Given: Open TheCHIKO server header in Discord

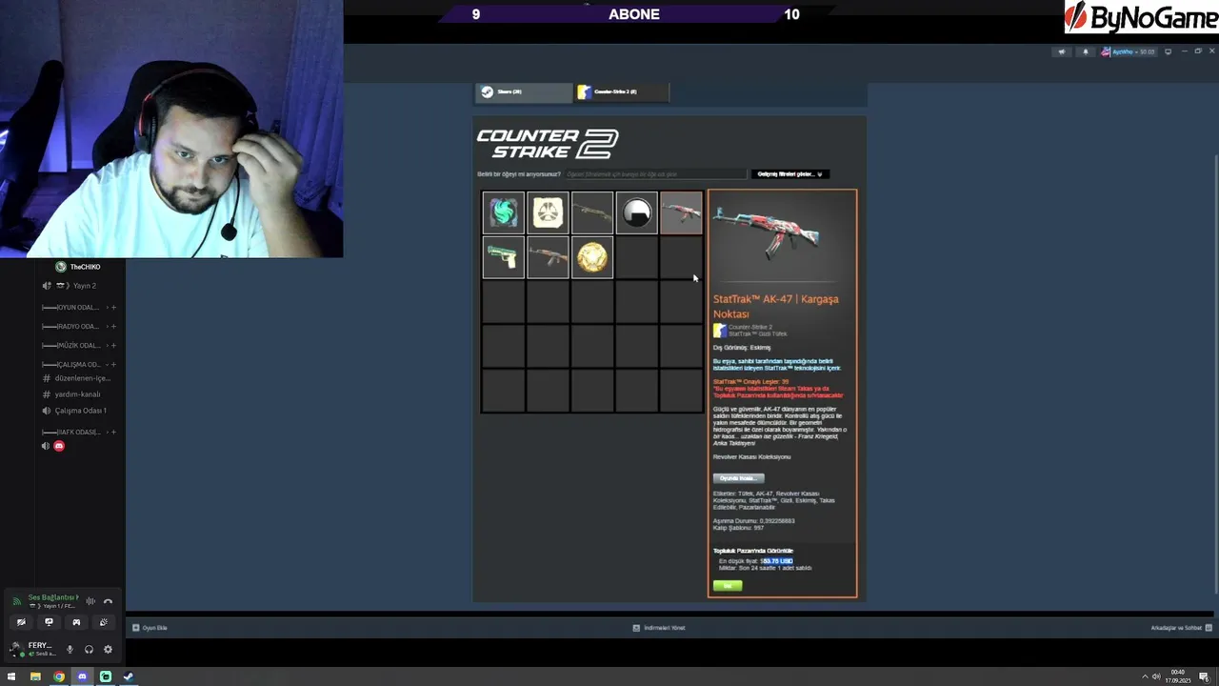Looking at the screenshot, I should coord(78,267).
